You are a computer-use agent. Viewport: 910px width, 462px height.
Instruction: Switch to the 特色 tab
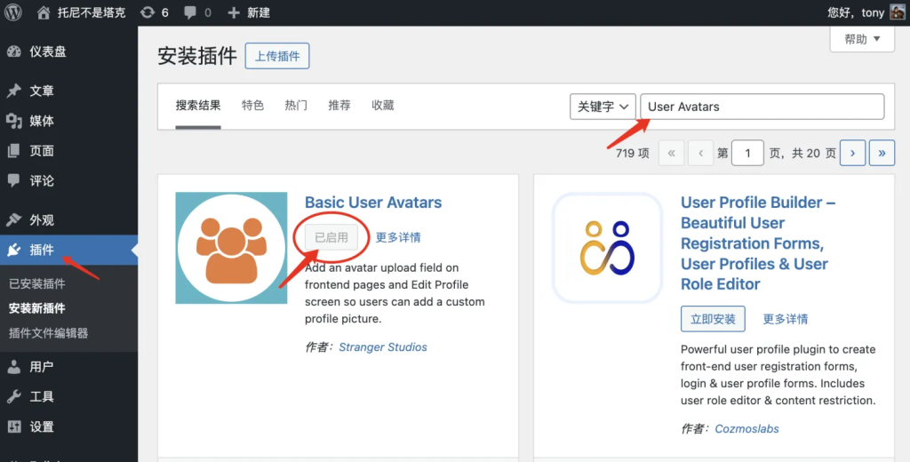(253, 106)
